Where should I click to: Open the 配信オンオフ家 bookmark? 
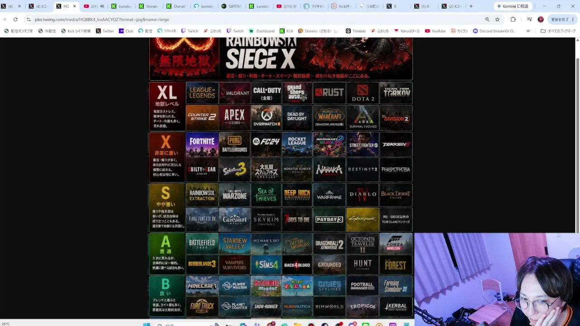coord(19,31)
